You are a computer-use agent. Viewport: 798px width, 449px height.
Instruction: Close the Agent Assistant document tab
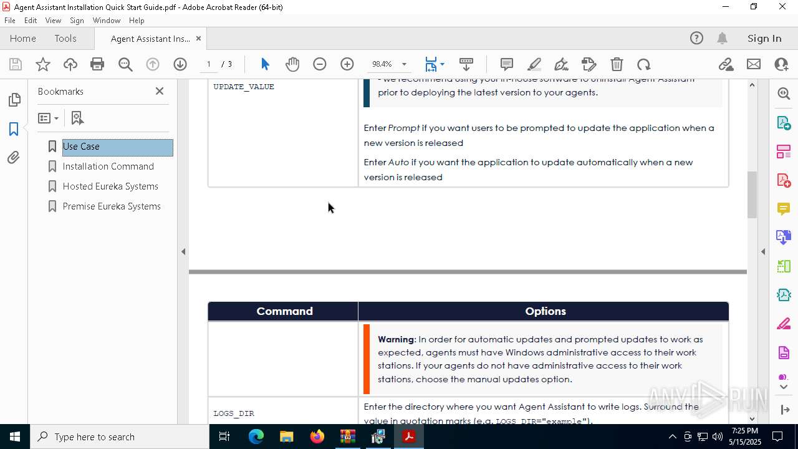[x=198, y=39]
